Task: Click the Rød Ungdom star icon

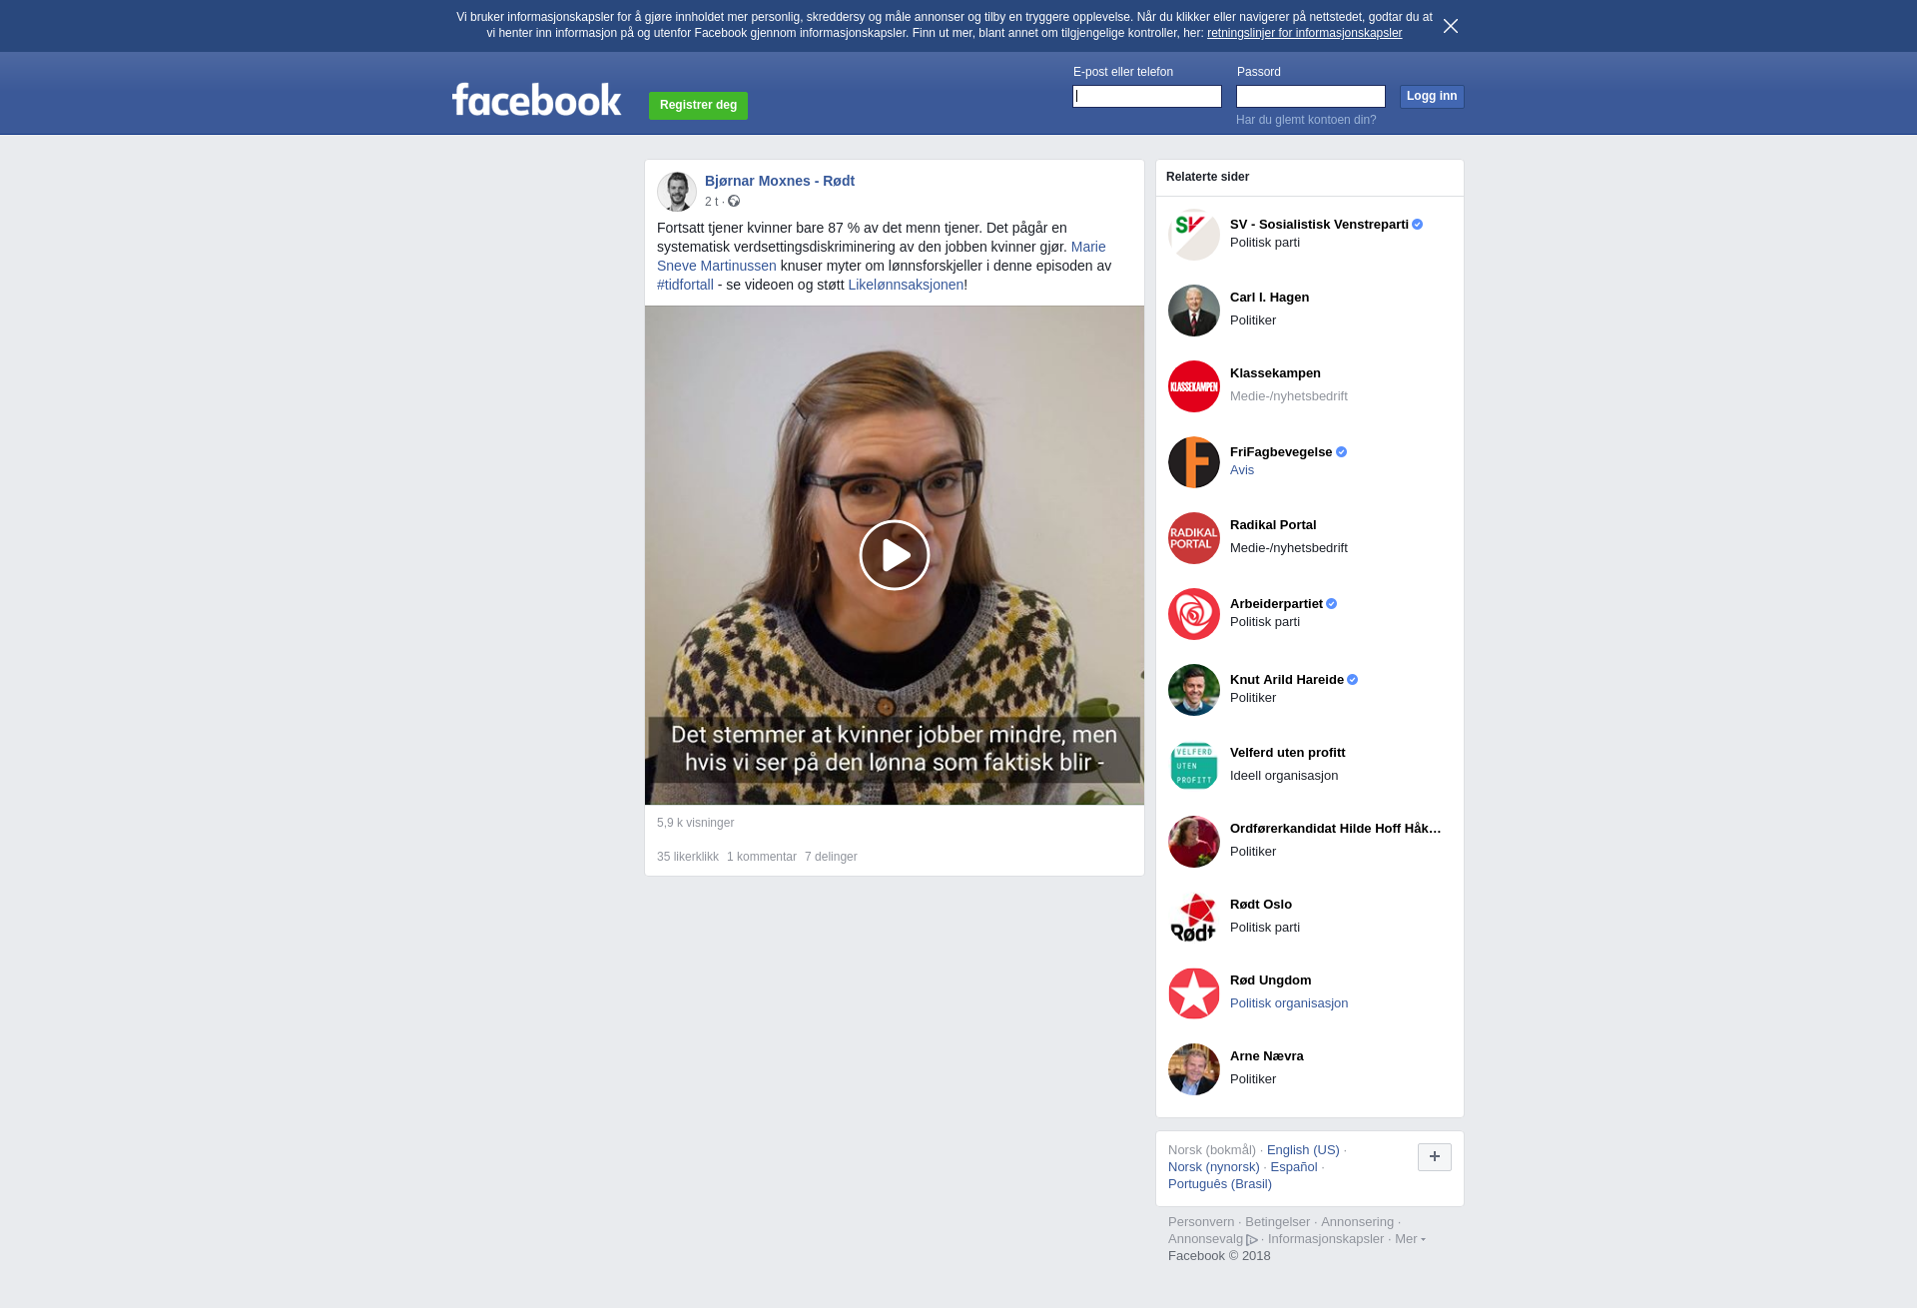Action: [x=1193, y=993]
